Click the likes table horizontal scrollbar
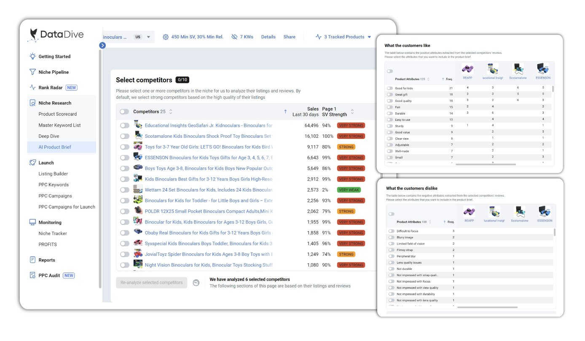Viewport: 585px width, 341px height. [486, 165]
